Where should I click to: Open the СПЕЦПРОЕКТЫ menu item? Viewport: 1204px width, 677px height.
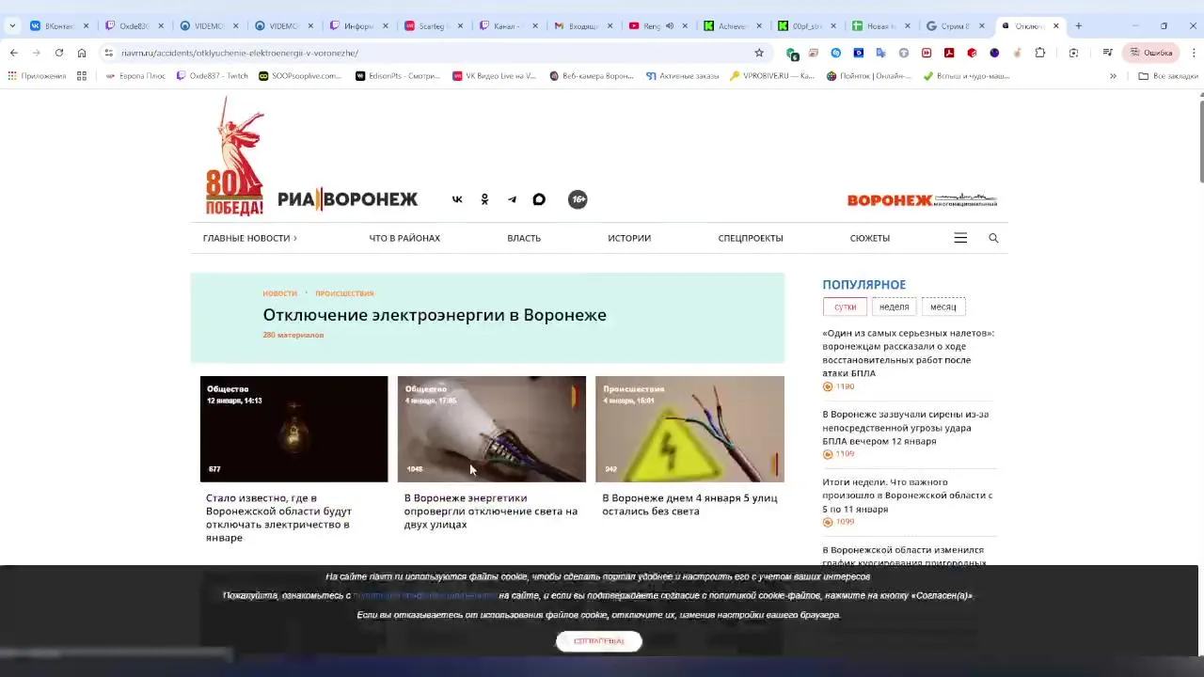pyautogui.click(x=751, y=238)
